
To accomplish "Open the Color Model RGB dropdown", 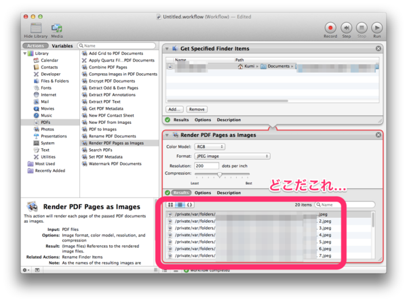I will 210,146.
